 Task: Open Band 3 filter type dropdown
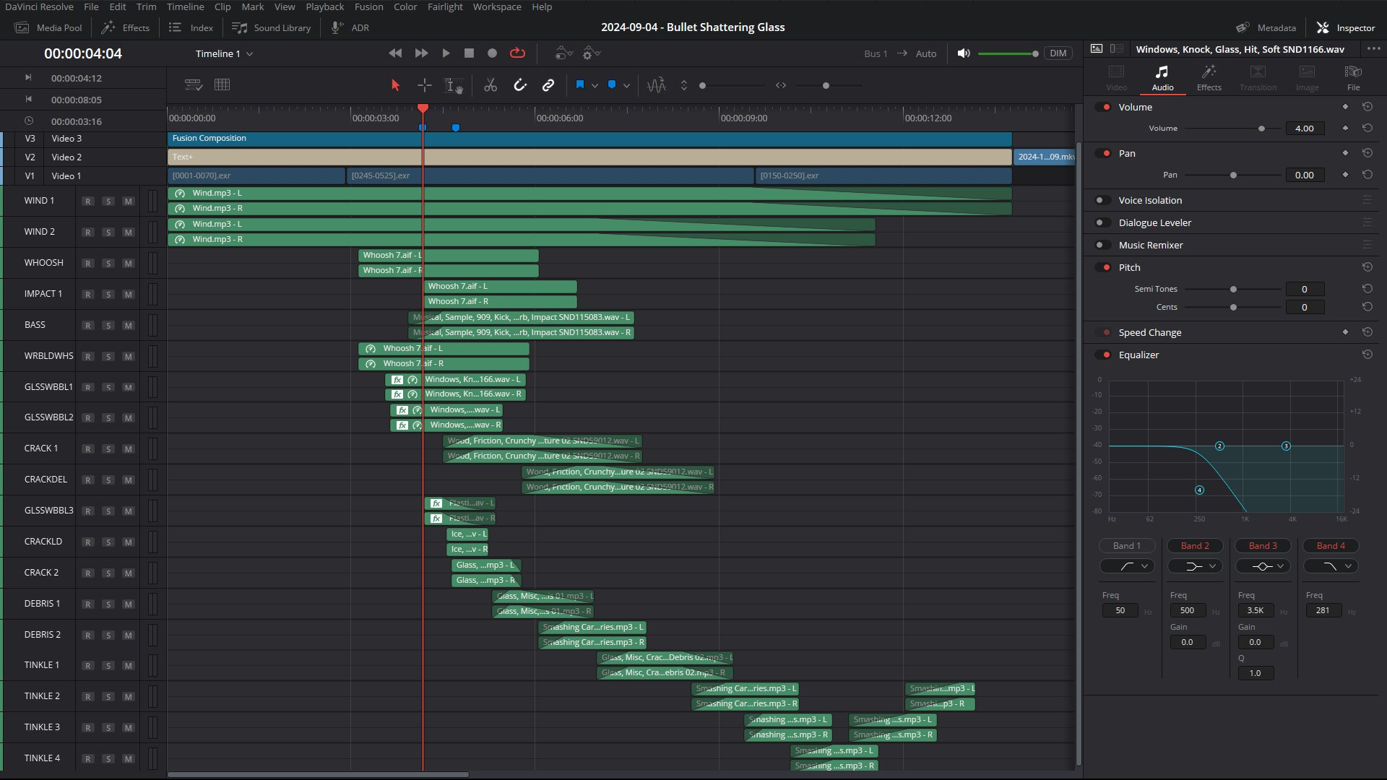coord(1263,566)
